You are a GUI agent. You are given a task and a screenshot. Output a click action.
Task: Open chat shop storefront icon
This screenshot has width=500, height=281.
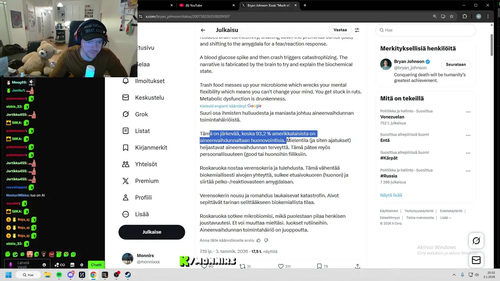tap(72, 265)
